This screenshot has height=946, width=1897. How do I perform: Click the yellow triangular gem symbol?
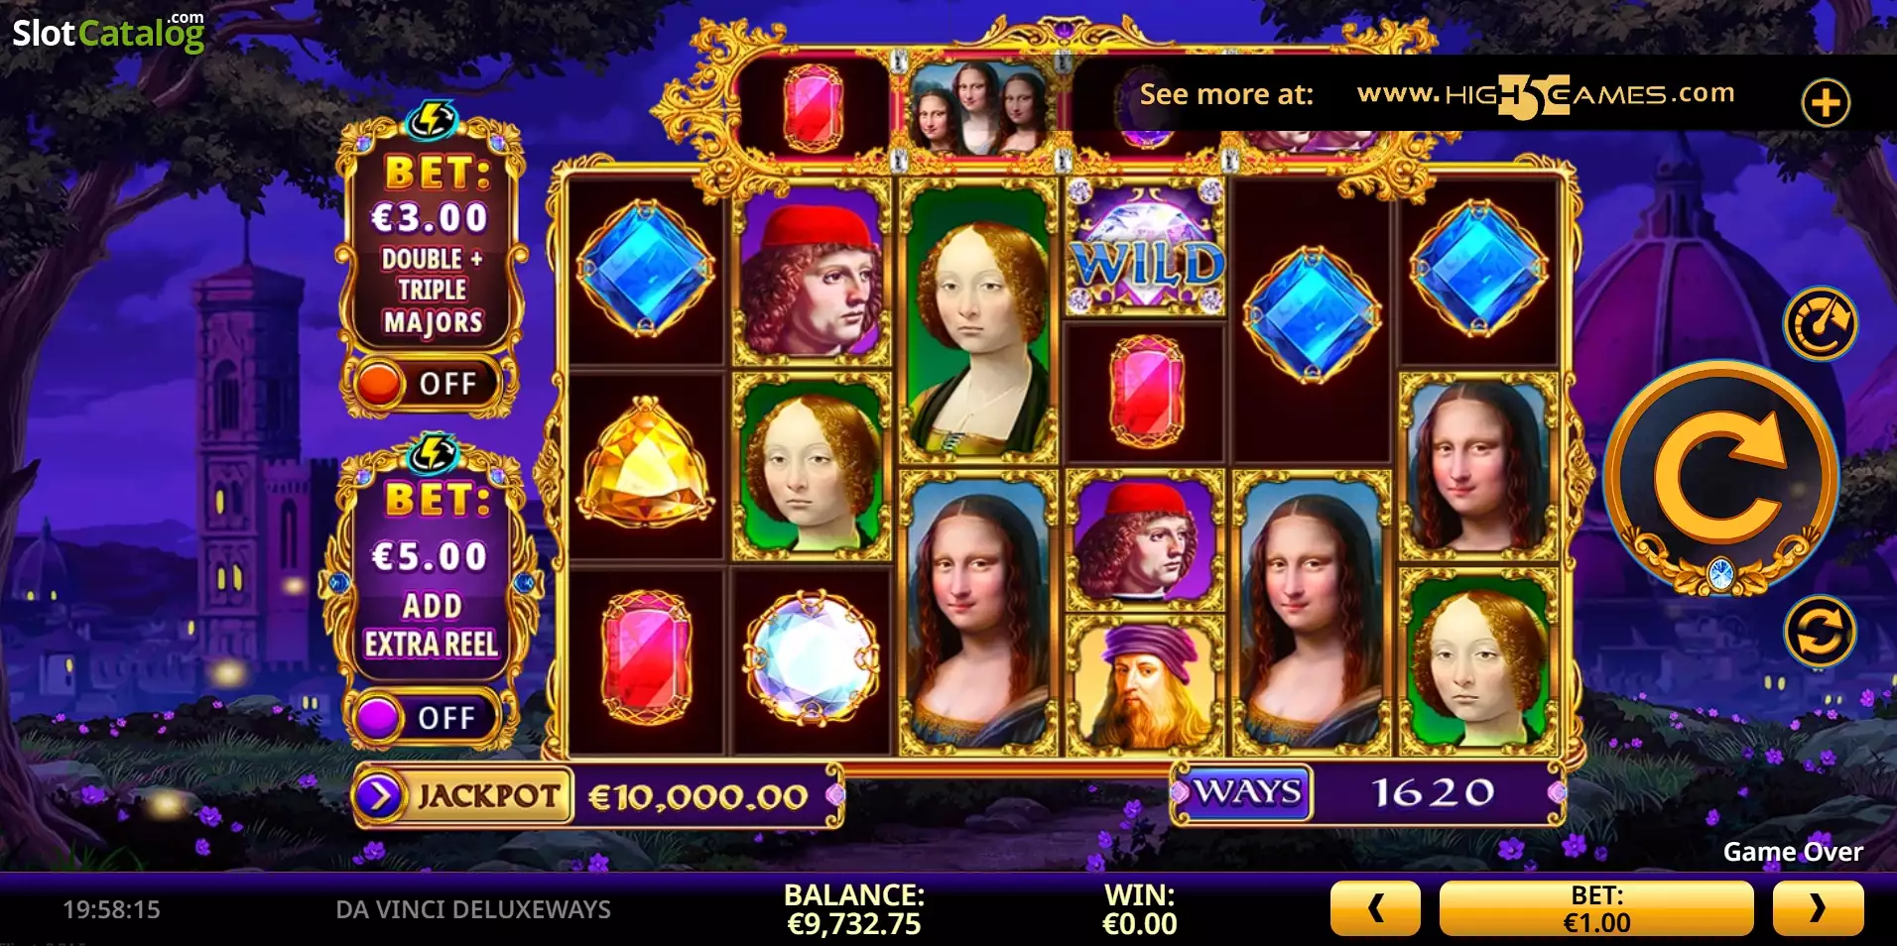646,462
